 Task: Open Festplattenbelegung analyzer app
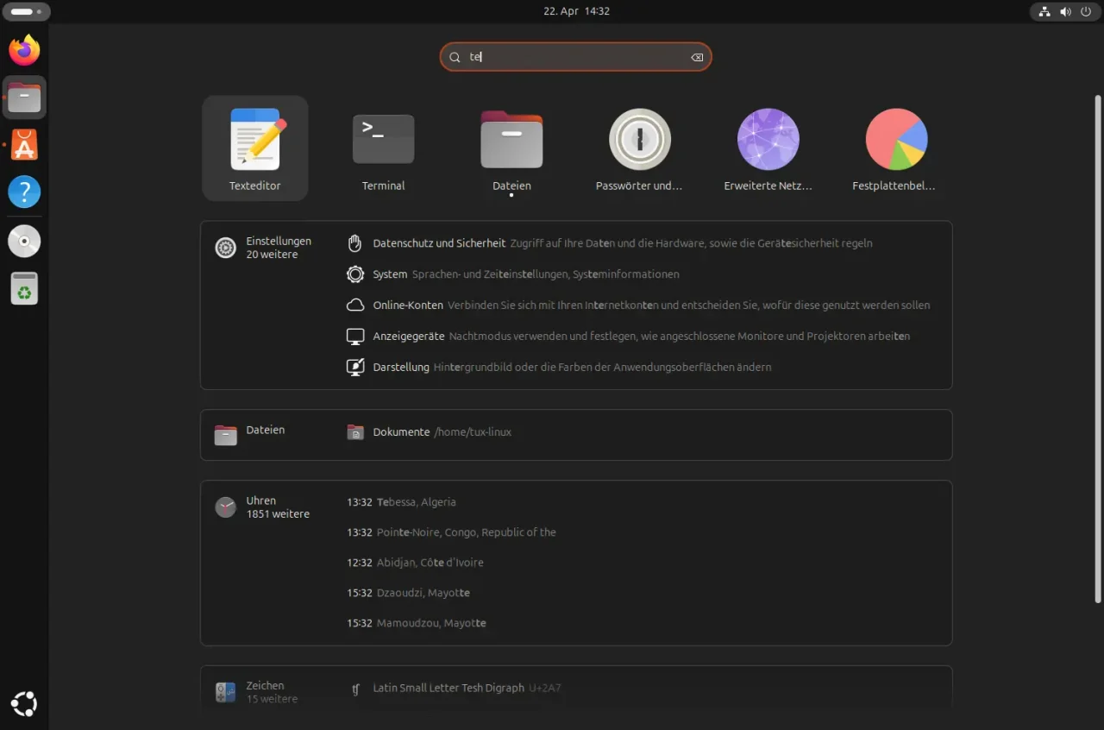pos(895,148)
